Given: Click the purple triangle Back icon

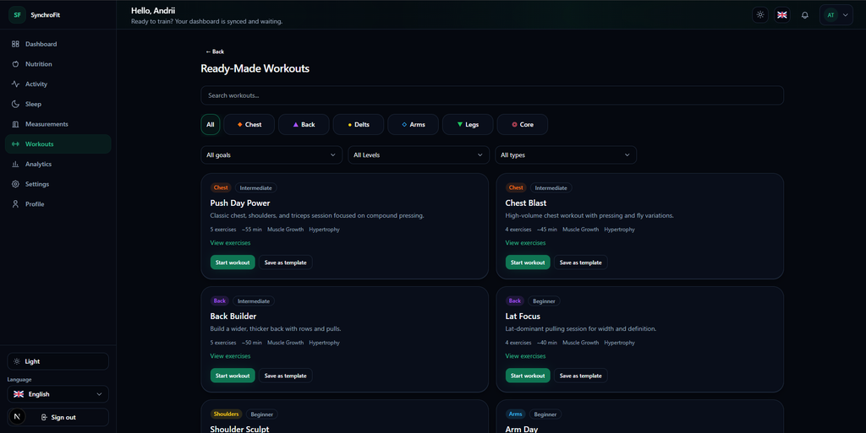Looking at the screenshot, I should click(295, 125).
